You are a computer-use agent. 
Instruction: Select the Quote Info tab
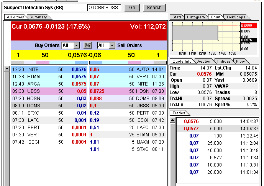[182, 61]
